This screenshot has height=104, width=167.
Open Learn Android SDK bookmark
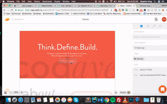click(x=133, y=14)
